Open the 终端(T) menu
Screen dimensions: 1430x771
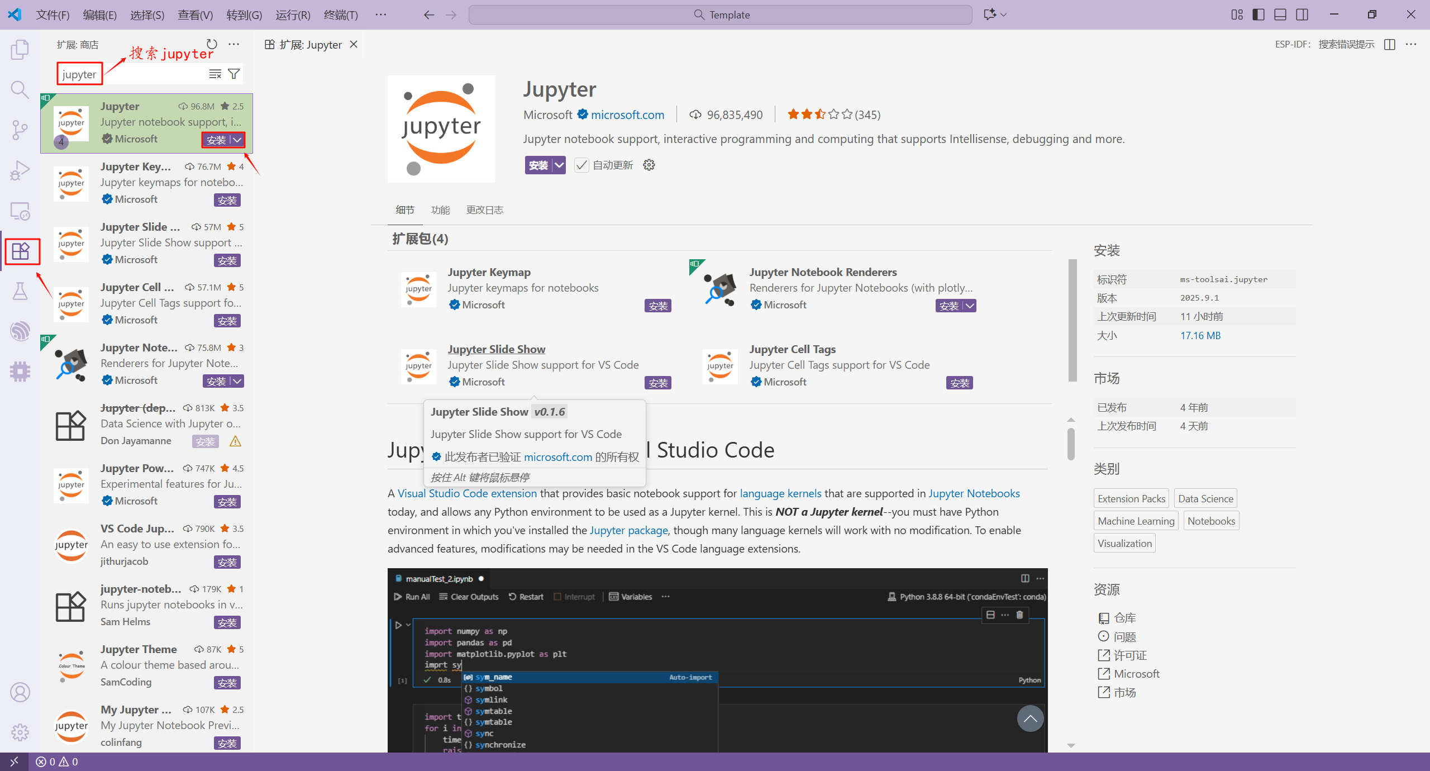click(x=341, y=15)
